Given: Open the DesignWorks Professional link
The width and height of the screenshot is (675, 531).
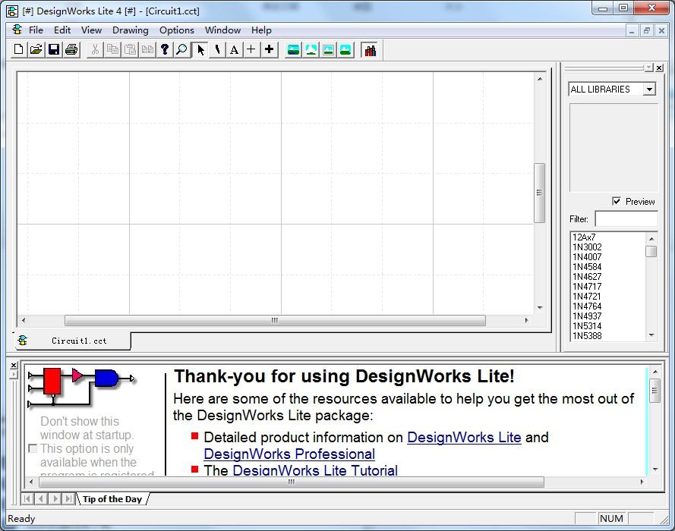Looking at the screenshot, I should (289, 454).
